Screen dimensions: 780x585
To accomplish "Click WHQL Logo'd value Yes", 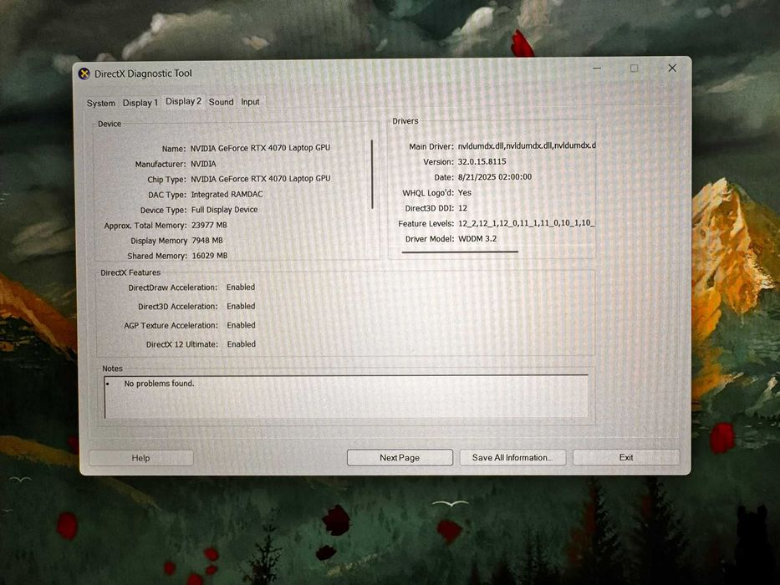I will tap(465, 192).
